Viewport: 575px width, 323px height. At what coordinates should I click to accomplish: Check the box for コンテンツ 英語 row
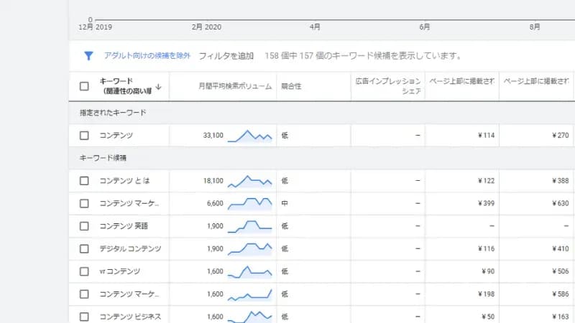click(84, 226)
